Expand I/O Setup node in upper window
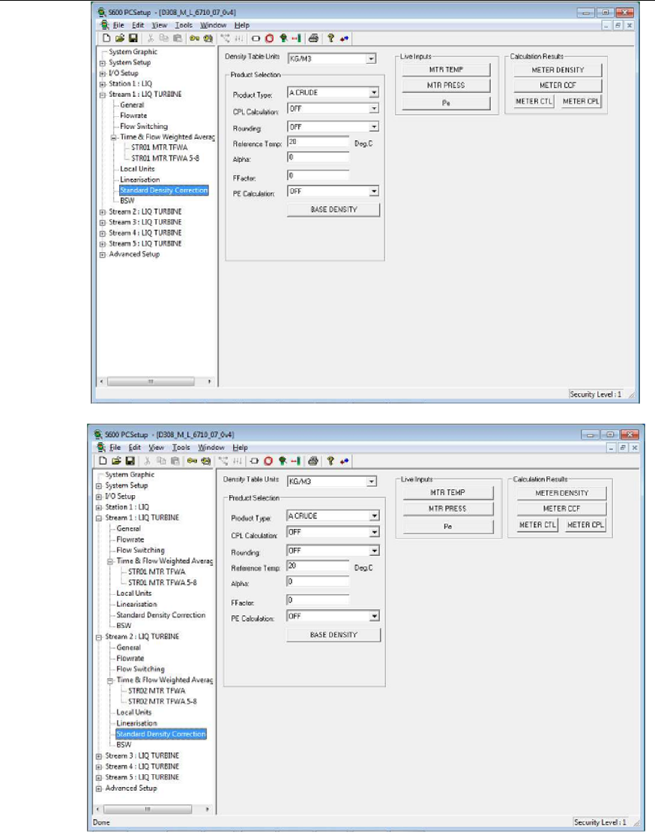 103,74
